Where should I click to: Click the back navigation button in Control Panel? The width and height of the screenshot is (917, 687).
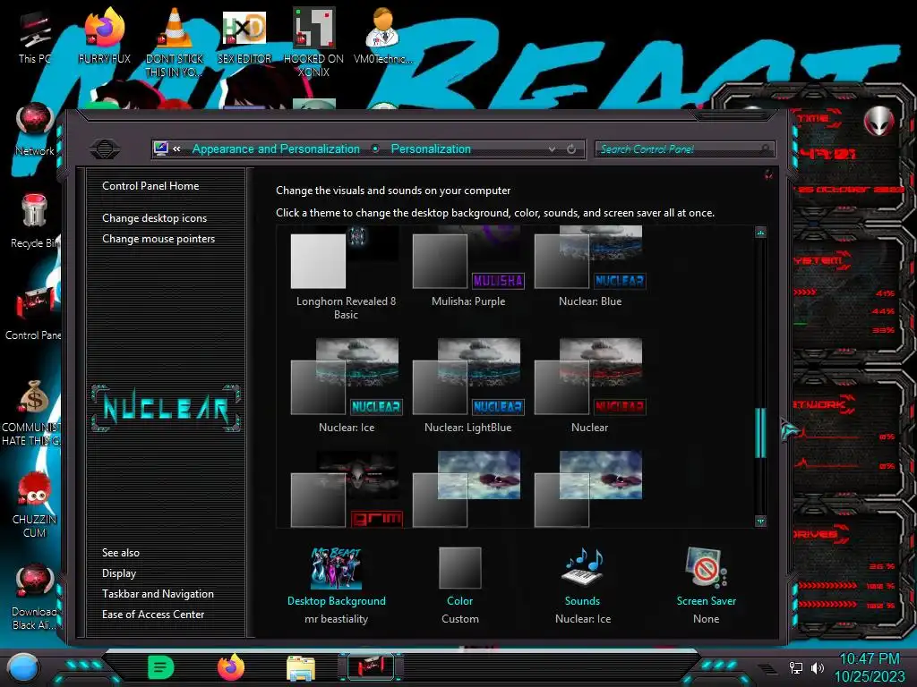click(x=106, y=149)
